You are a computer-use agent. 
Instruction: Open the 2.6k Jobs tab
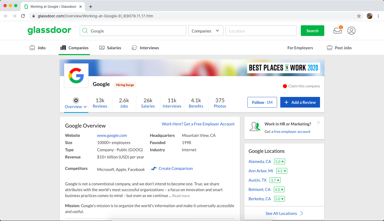click(124, 103)
